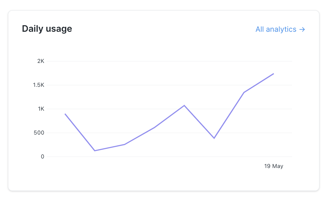The image size is (328, 200).
Task: Click the arrow icon next to All analytics
Action: (x=302, y=29)
